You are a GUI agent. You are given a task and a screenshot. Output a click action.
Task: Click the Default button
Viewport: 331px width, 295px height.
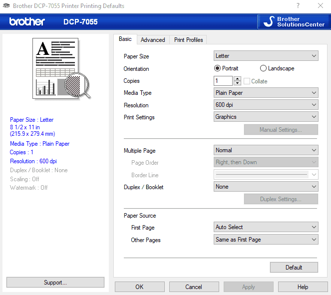294,267
